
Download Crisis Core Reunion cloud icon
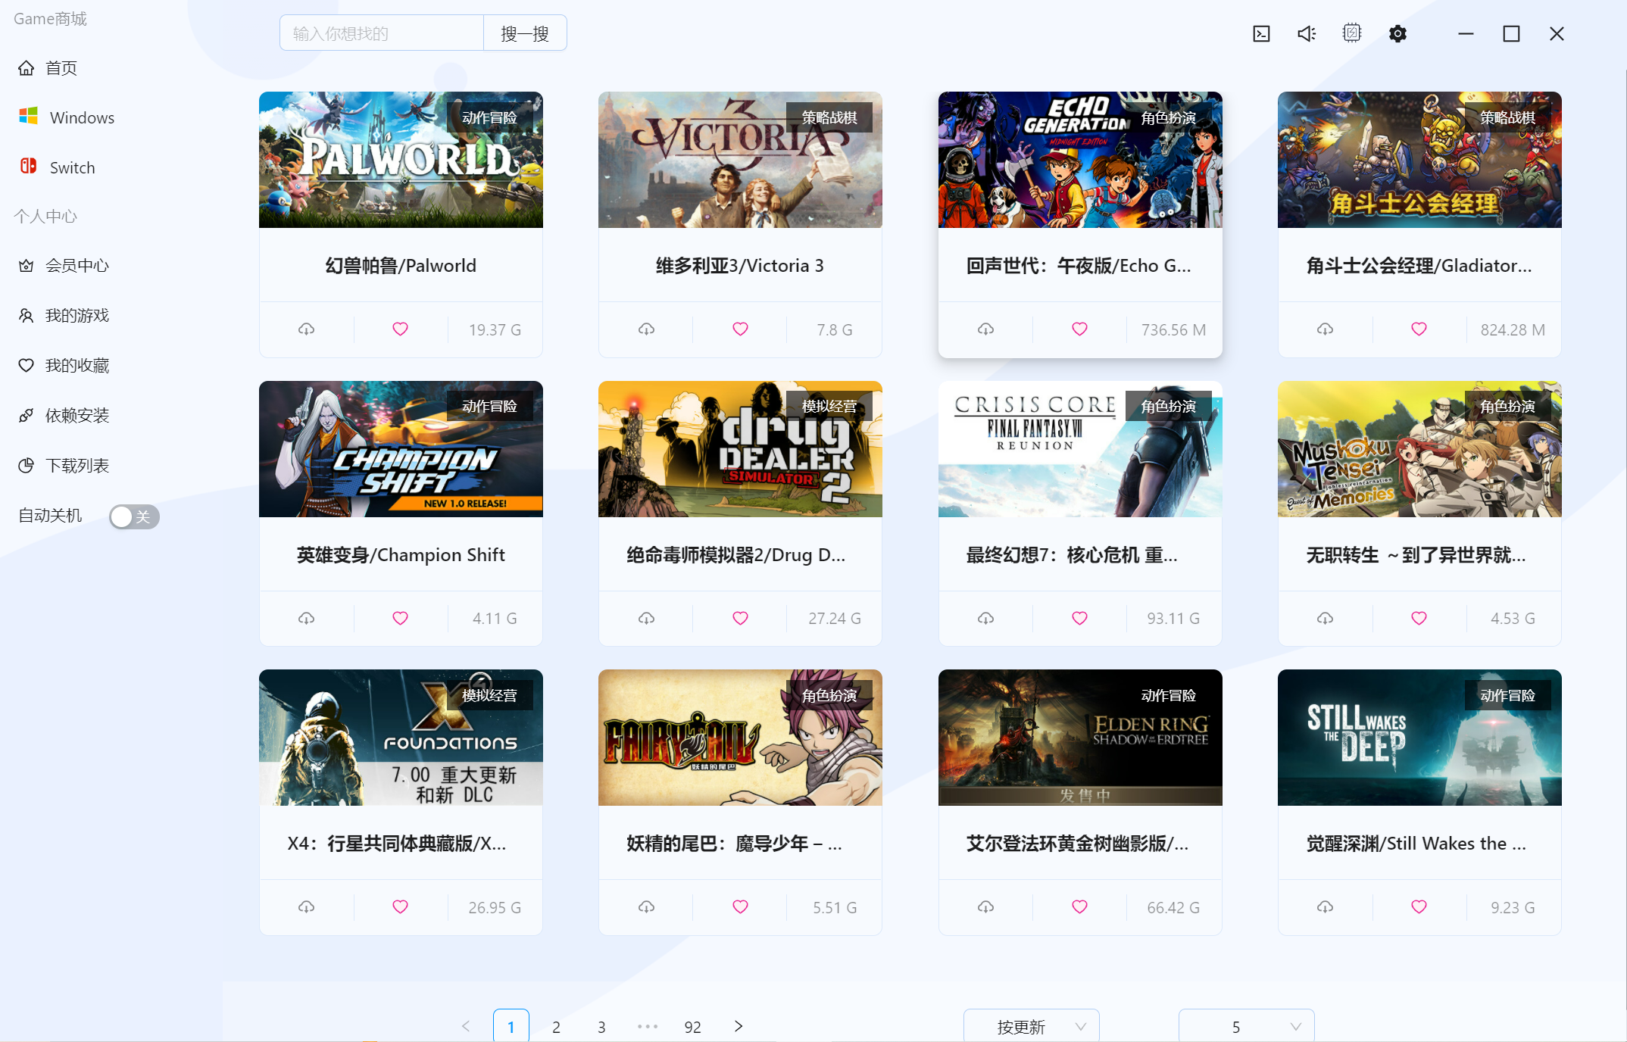point(985,619)
